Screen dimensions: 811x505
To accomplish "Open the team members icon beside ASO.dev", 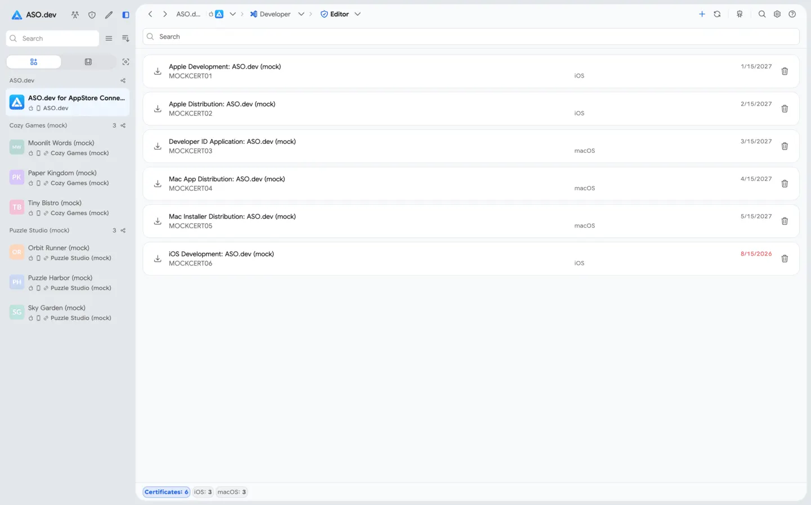I will pos(75,15).
